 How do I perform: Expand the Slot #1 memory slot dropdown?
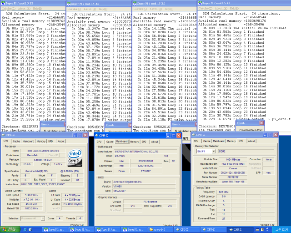(214, 151)
